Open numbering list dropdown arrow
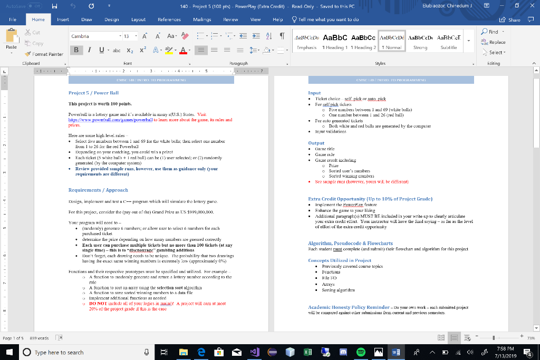This screenshot has height=360, width=540. coord(221,36)
